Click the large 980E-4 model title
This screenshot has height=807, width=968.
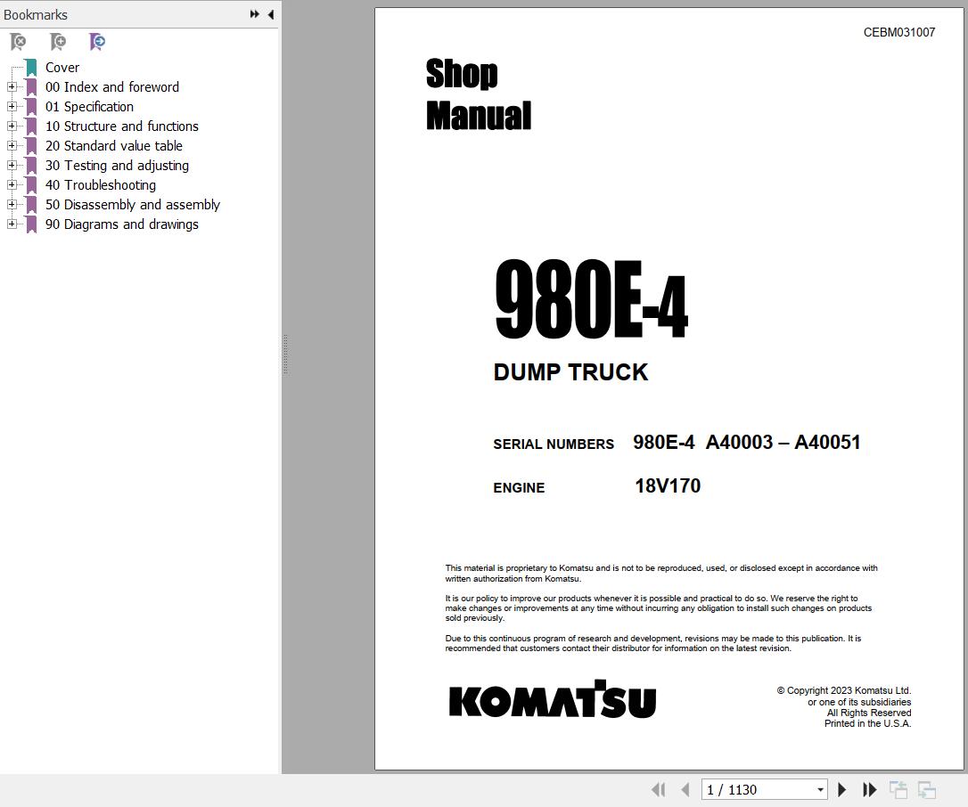pyautogui.click(x=592, y=299)
